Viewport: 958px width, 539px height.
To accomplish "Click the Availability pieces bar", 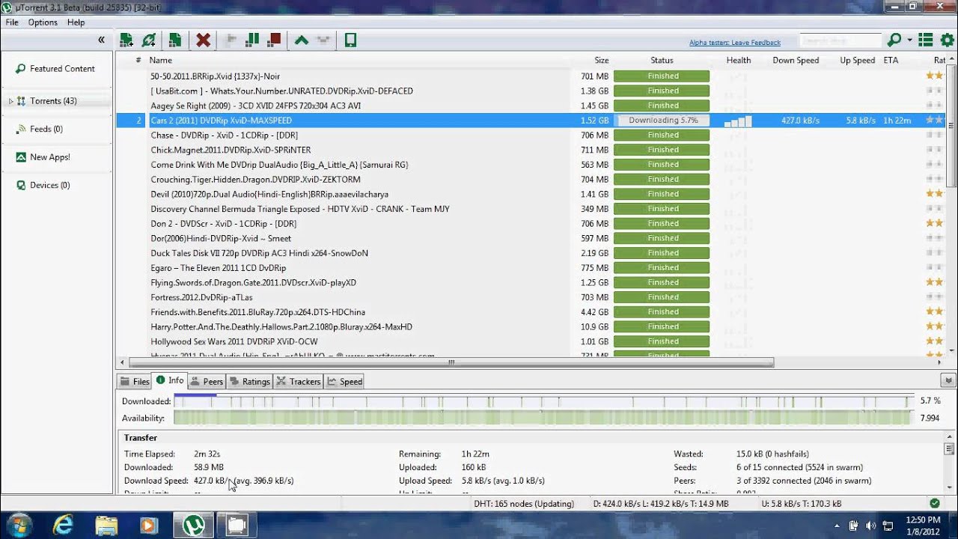I will tap(543, 418).
